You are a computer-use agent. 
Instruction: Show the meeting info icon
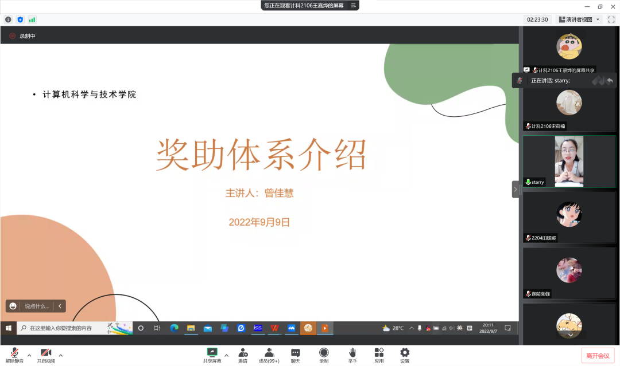click(x=8, y=19)
